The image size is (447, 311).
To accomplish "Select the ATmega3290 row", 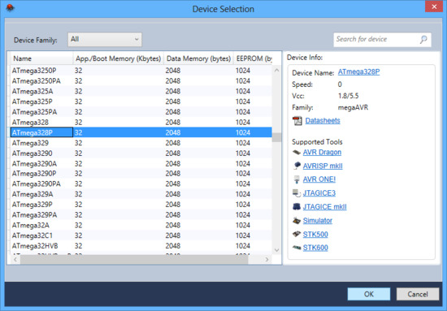I will (141, 153).
